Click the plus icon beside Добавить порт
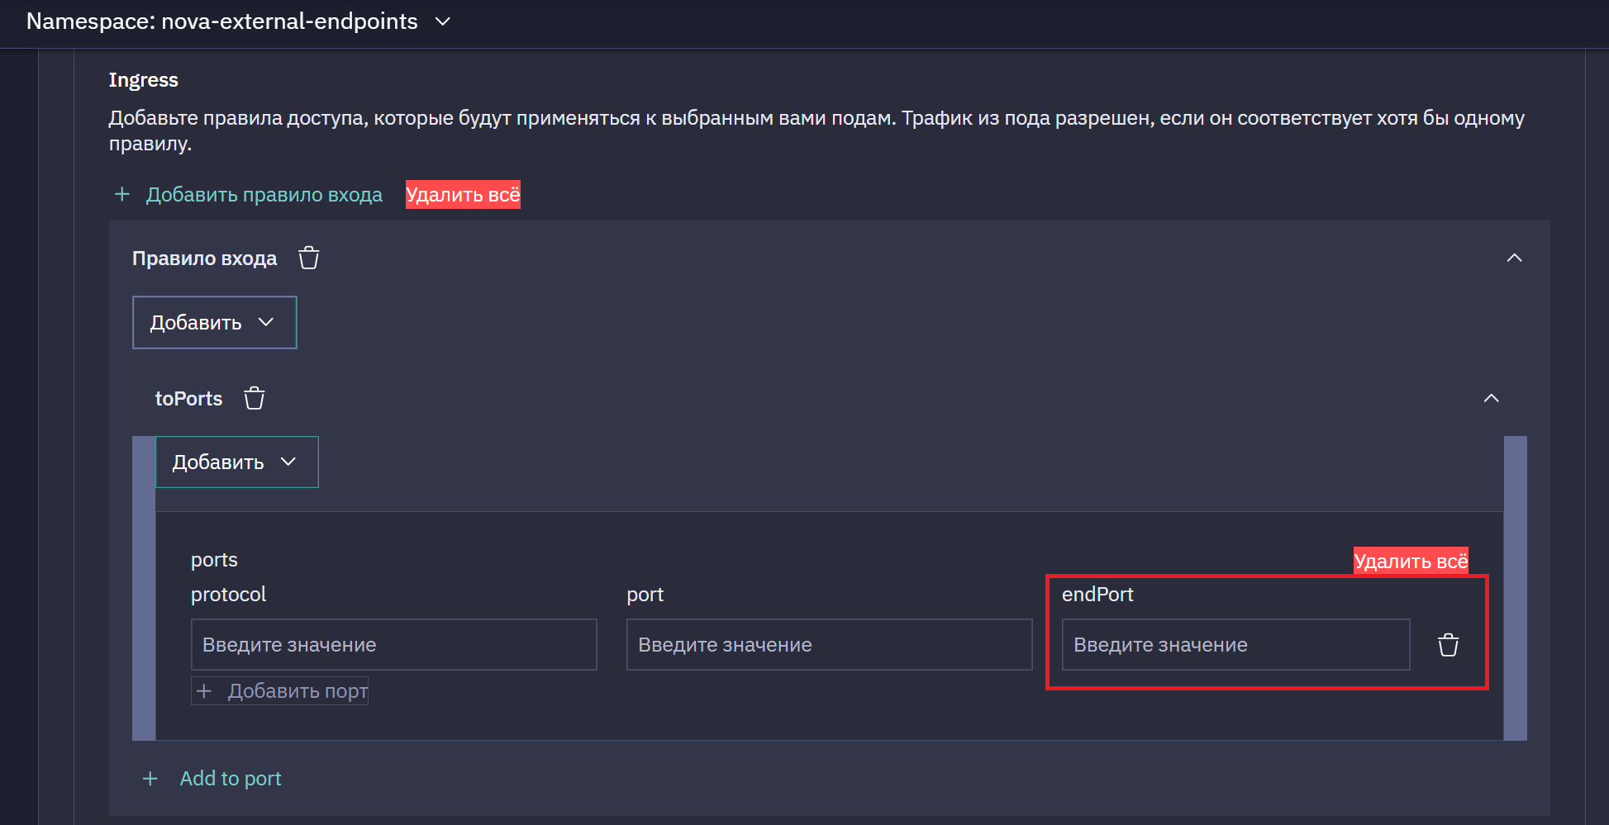This screenshot has width=1609, height=825. (x=205, y=690)
